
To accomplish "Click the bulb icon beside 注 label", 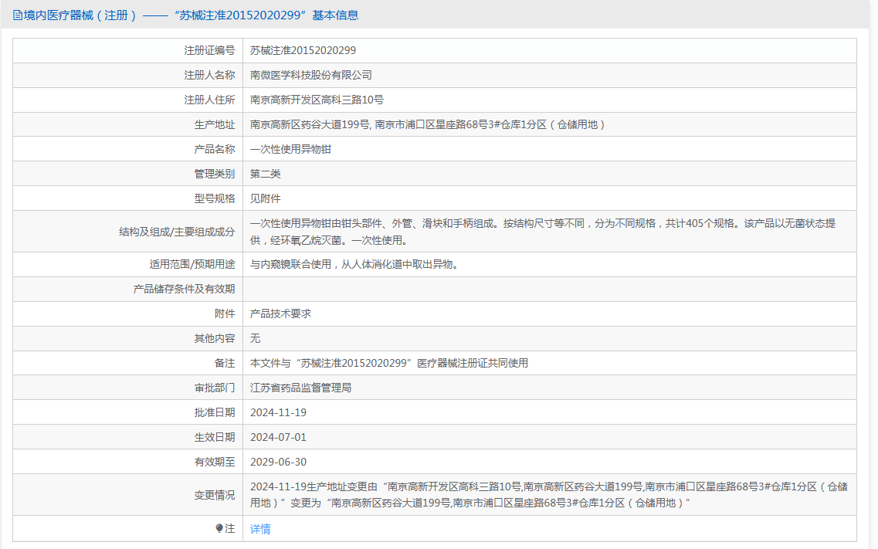I will [x=219, y=528].
